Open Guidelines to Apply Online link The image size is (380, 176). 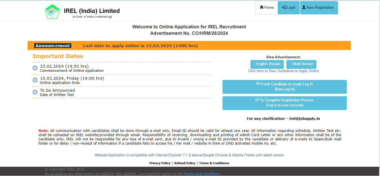tap(283, 71)
